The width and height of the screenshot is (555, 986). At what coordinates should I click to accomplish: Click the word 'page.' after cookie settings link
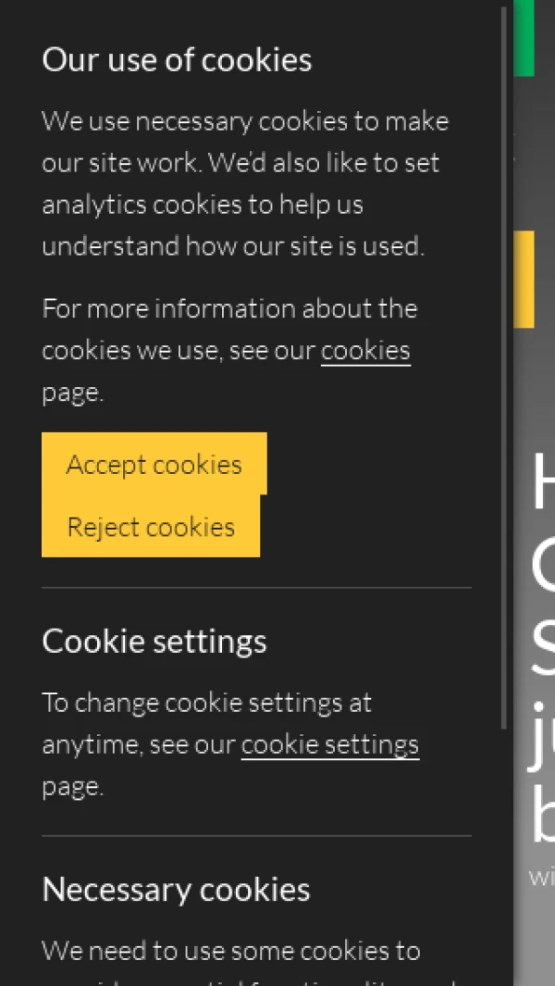[72, 787]
